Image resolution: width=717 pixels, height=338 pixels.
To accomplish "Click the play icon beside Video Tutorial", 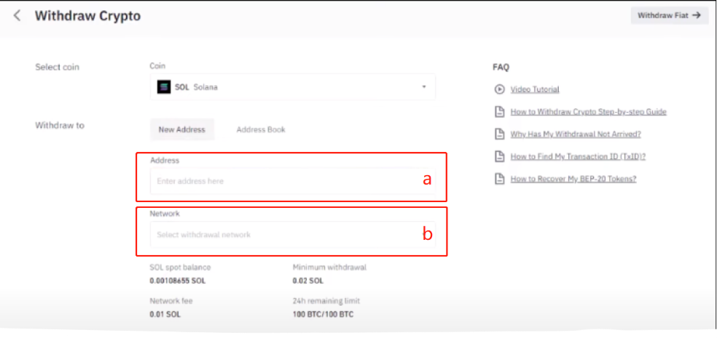I will pyautogui.click(x=499, y=89).
